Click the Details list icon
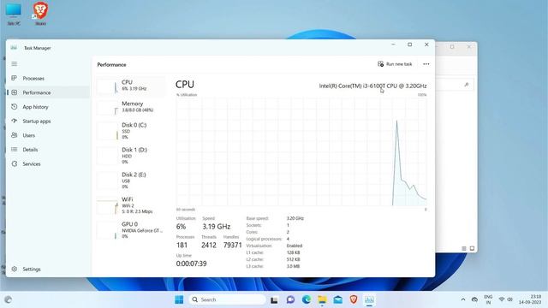 click(15, 149)
